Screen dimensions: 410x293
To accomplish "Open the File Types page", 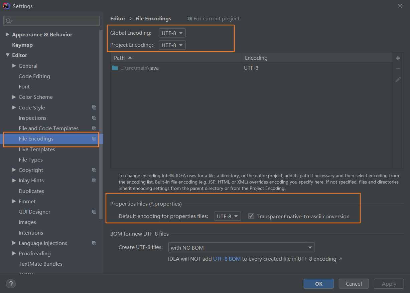I will point(31,160).
